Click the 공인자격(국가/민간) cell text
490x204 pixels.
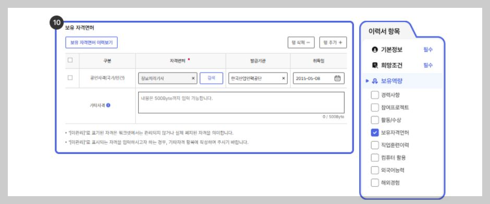107,78
